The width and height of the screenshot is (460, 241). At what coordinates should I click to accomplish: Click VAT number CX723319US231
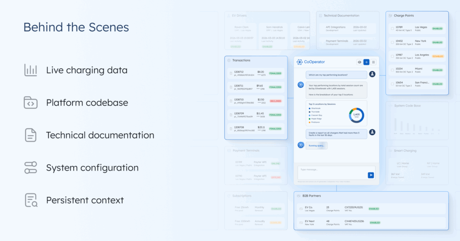(x=354, y=207)
